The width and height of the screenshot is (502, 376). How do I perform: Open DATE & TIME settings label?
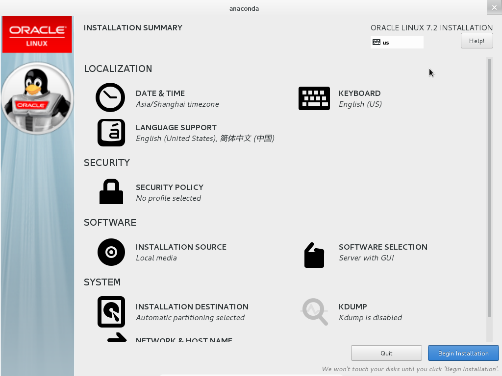160,94
